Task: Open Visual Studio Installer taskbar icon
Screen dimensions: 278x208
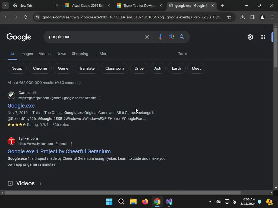Action: (x=169, y=201)
